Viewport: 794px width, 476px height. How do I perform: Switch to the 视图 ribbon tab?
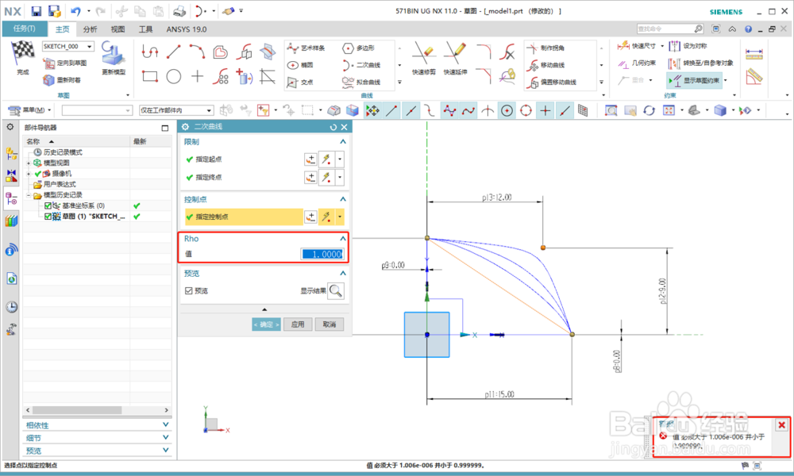[118, 29]
